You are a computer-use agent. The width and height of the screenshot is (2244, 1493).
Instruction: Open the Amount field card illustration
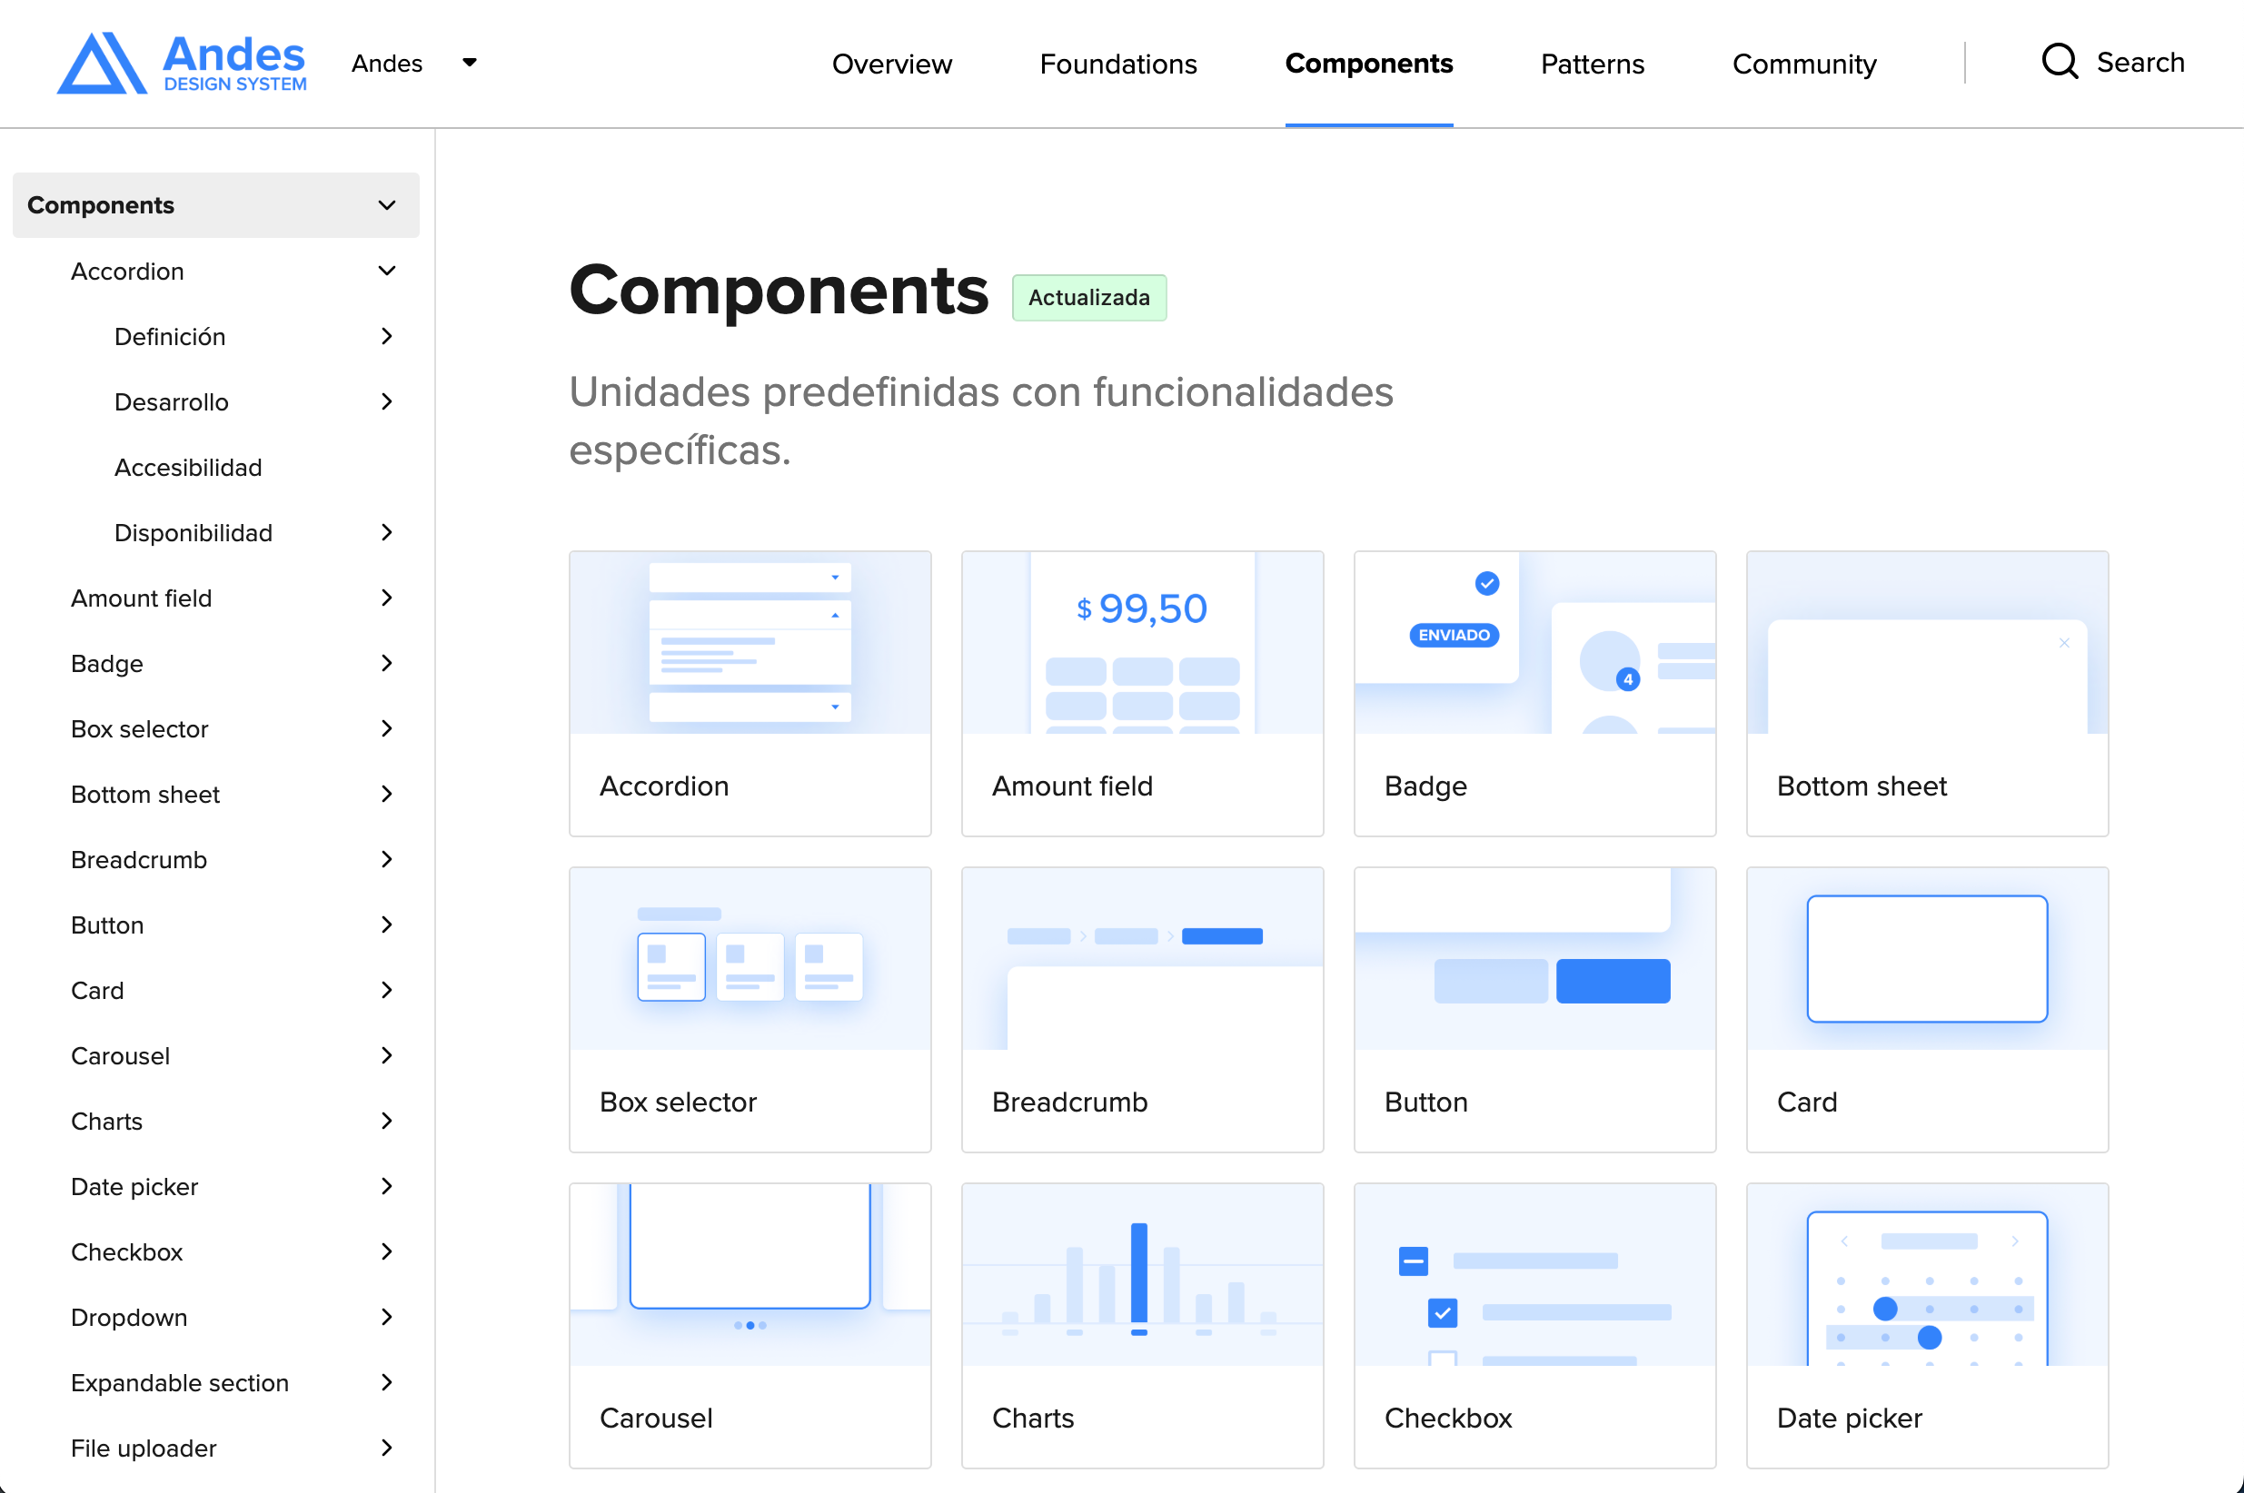(x=1142, y=643)
